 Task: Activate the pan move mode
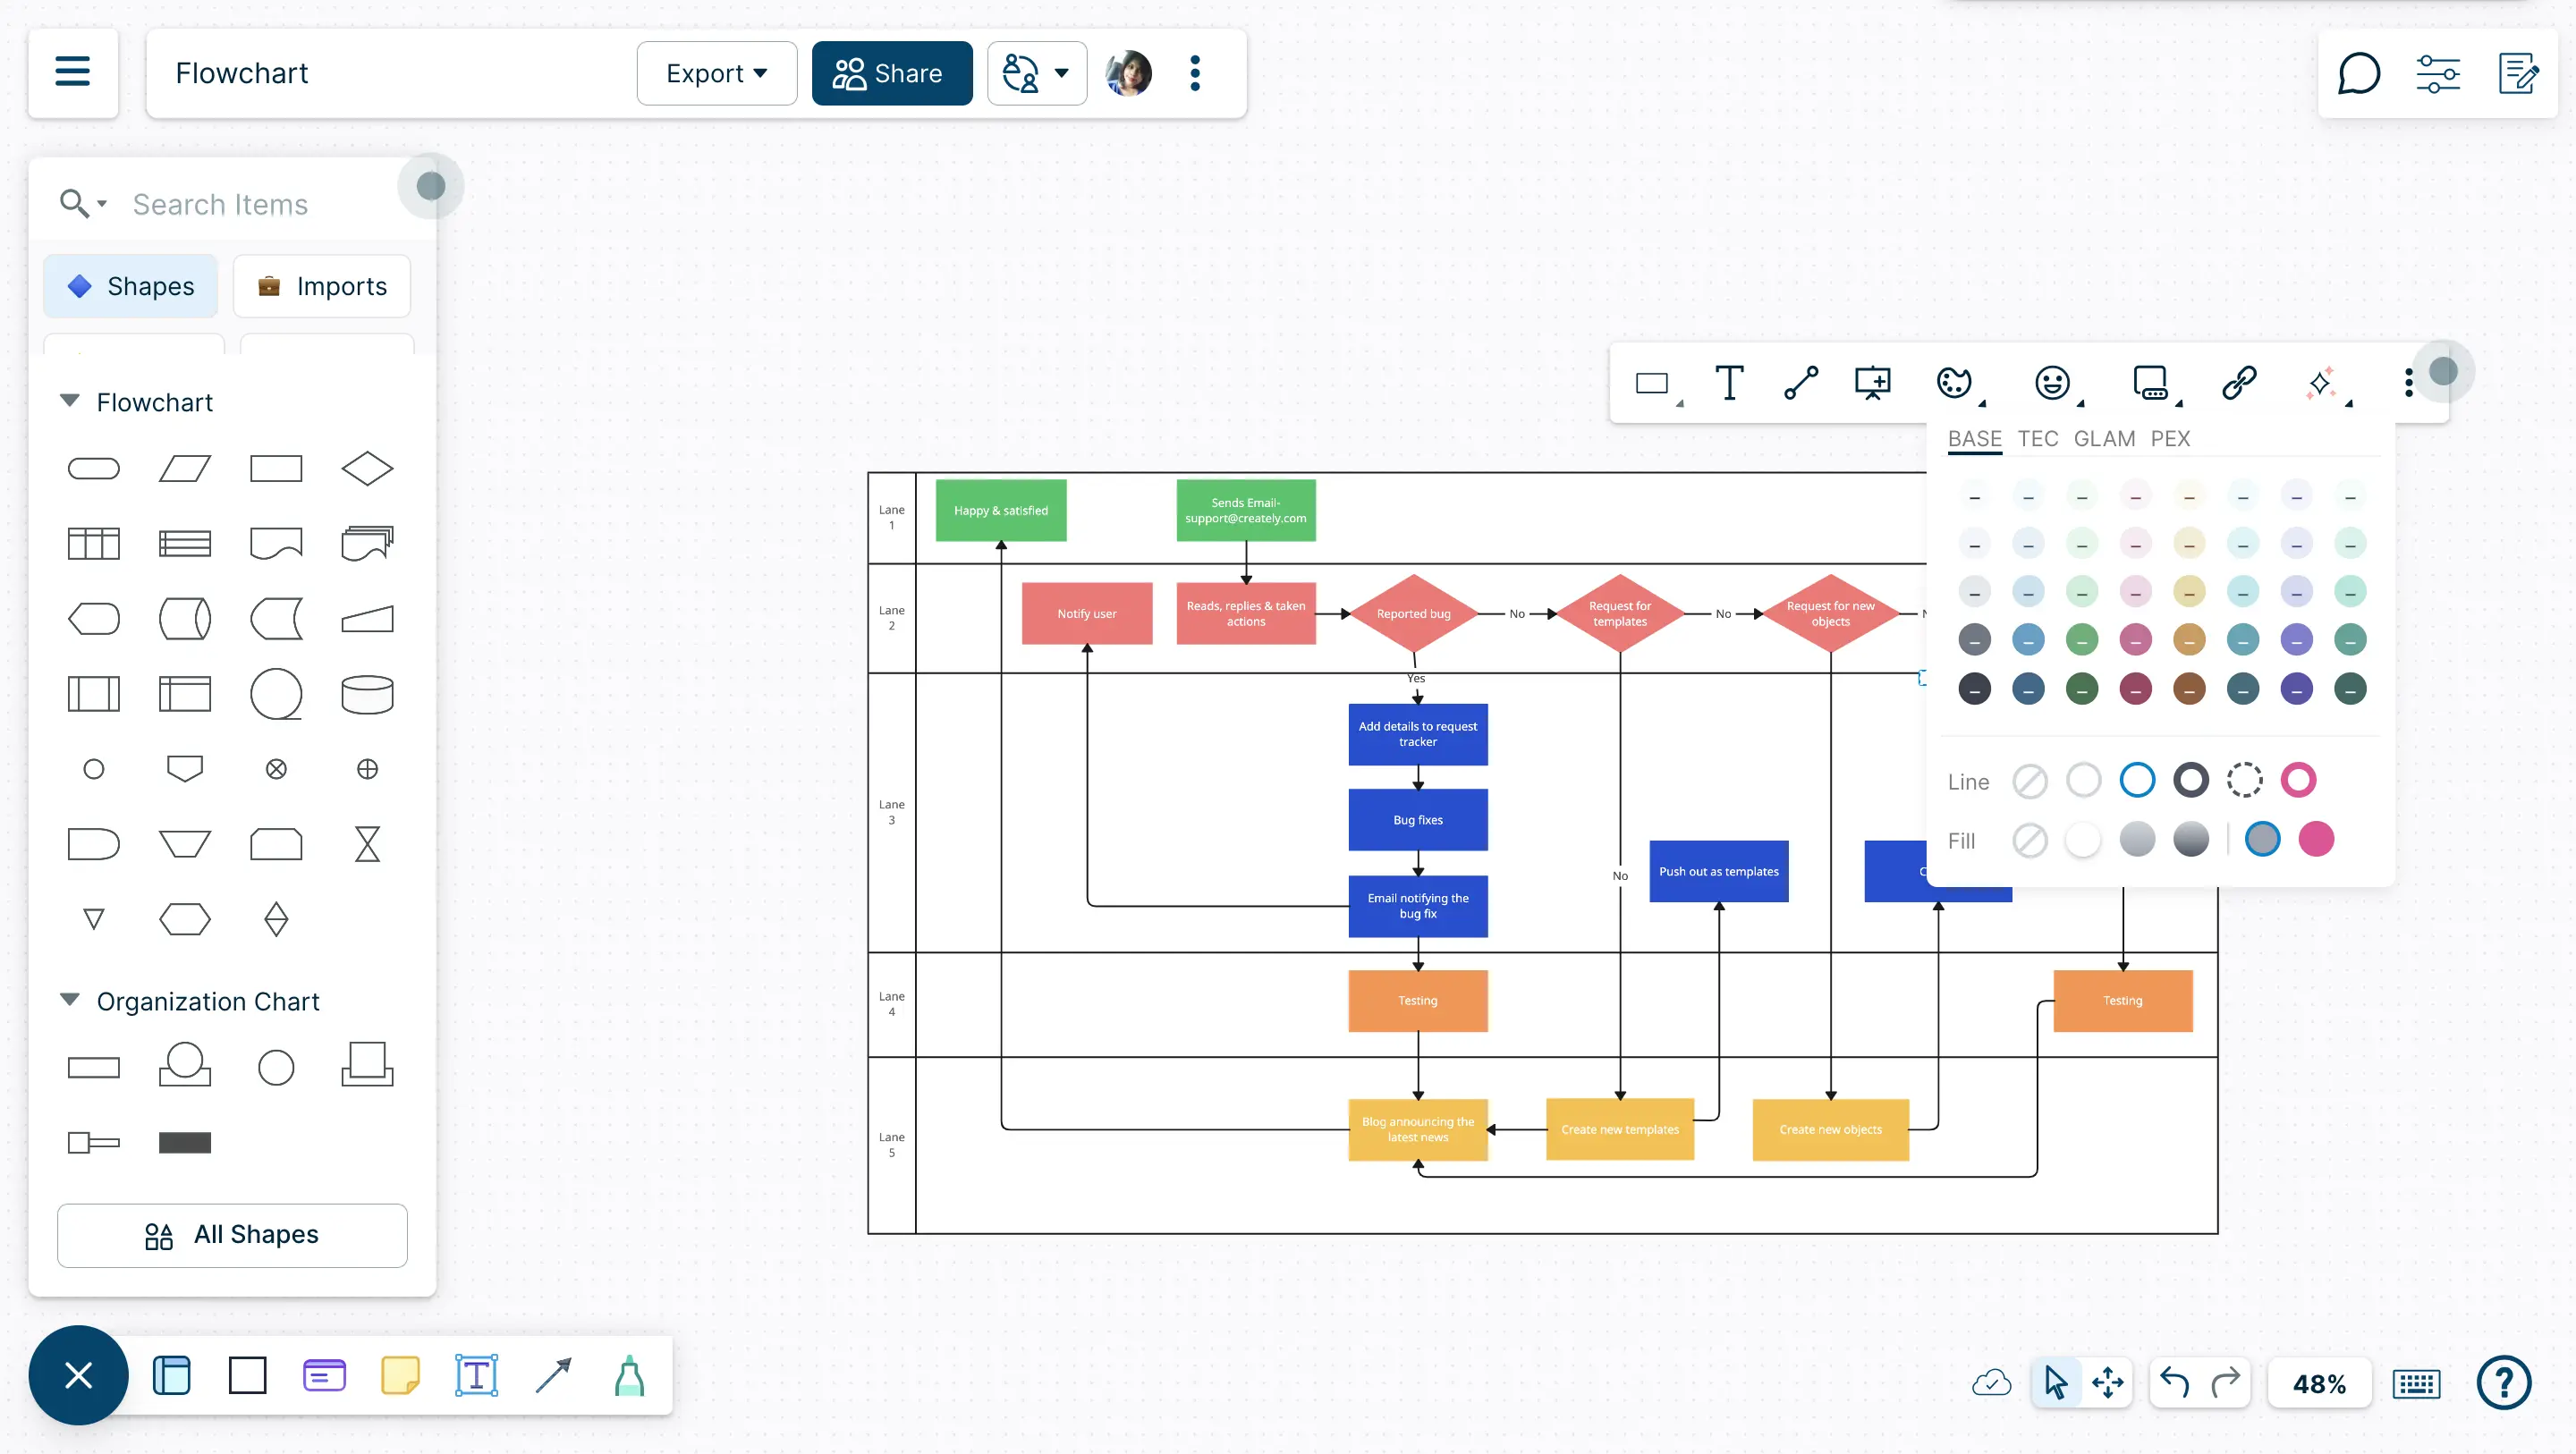coord(2108,1383)
